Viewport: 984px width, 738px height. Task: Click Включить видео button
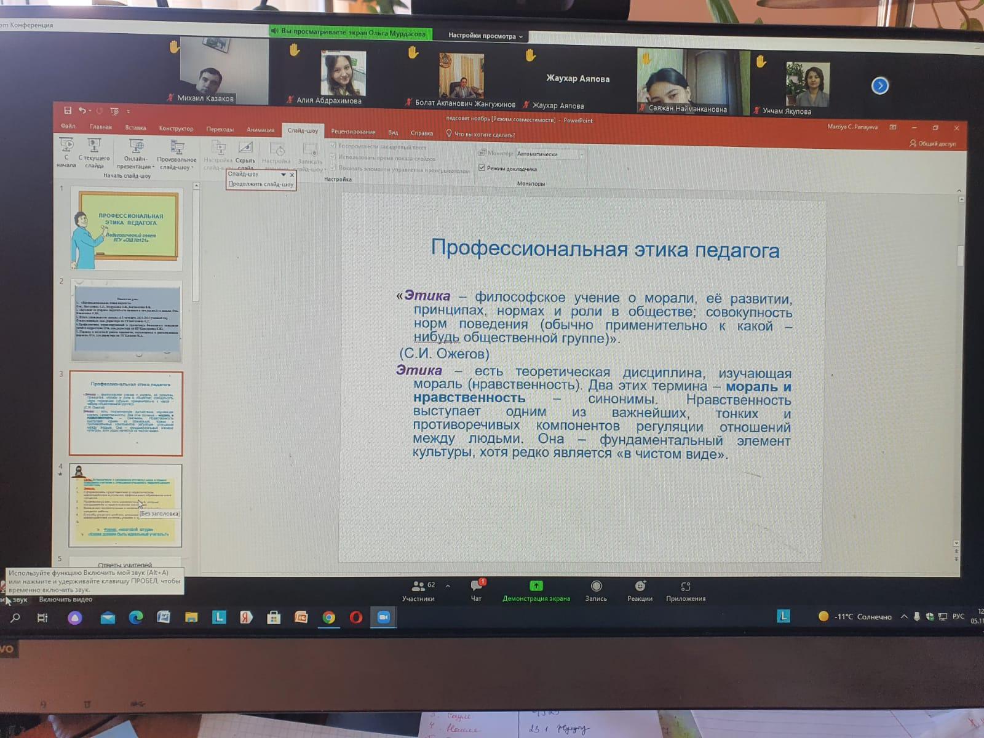coord(66,600)
